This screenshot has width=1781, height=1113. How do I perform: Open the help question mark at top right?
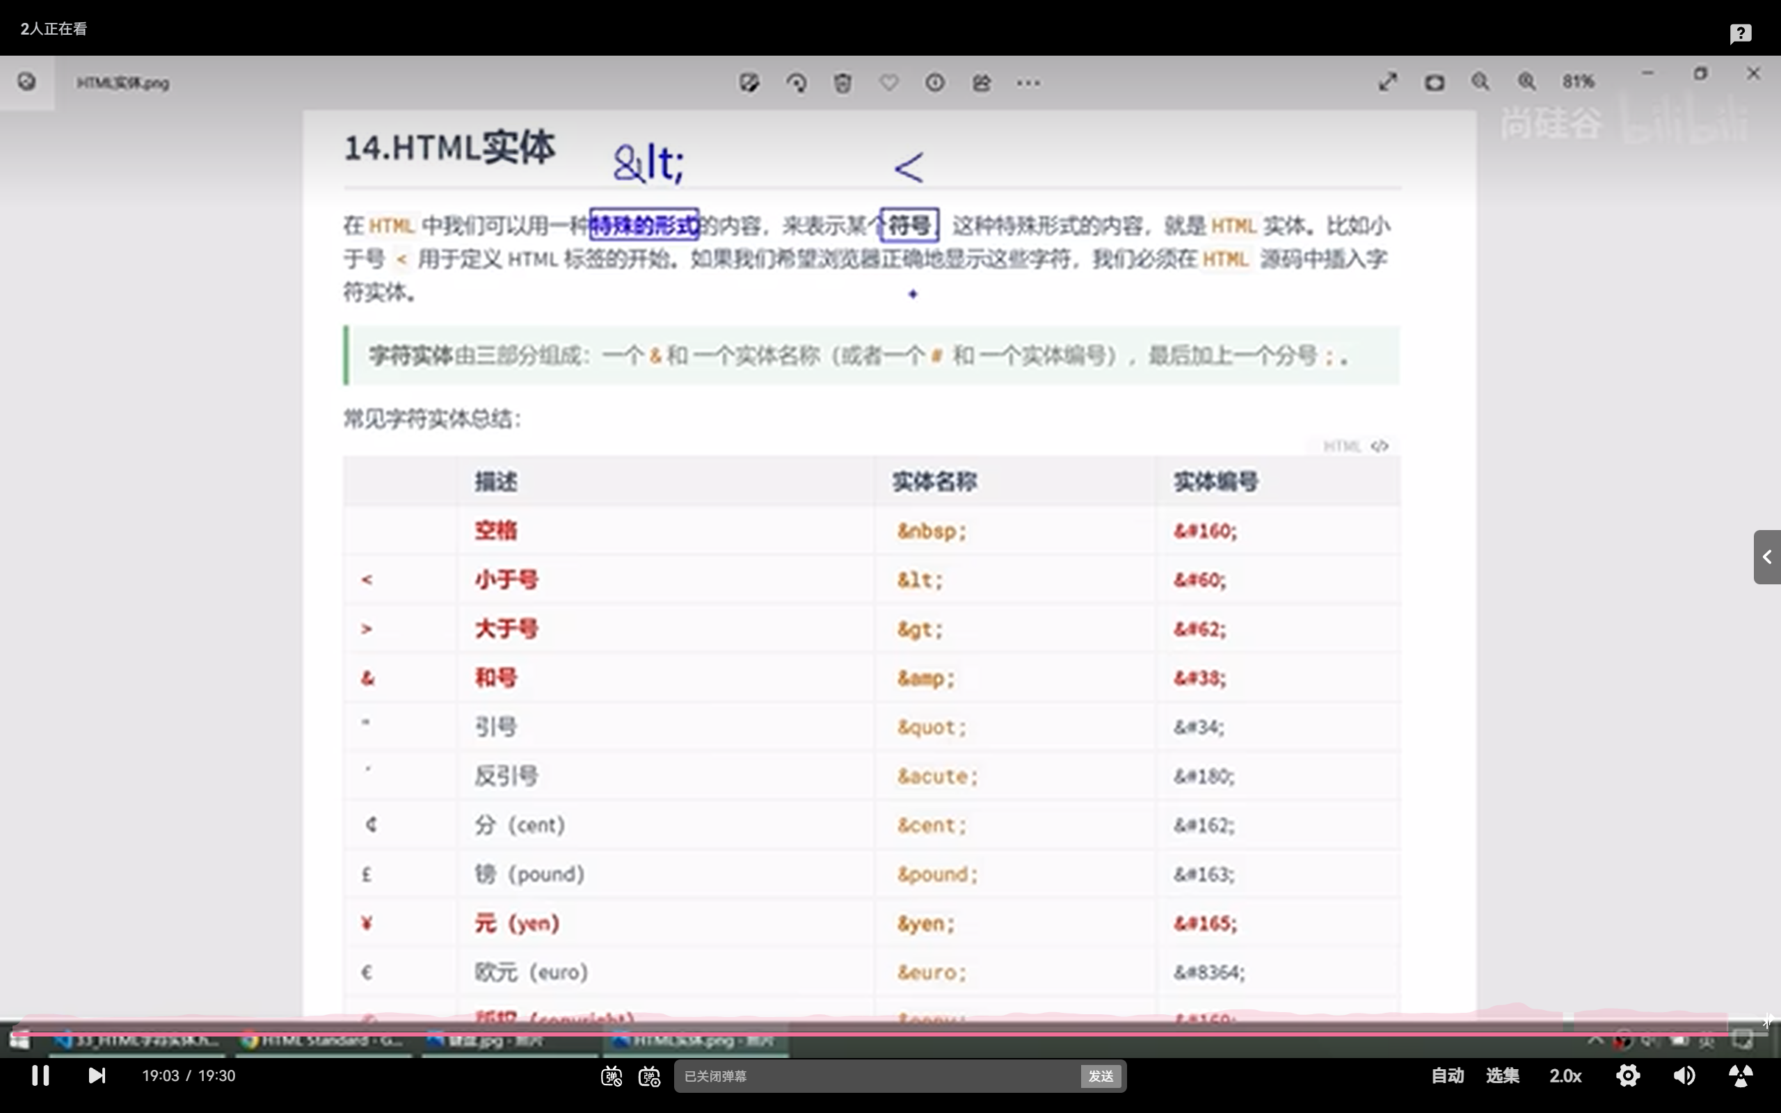click(1741, 33)
